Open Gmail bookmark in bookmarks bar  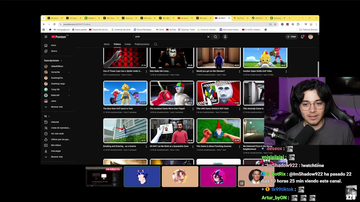[159, 29]
